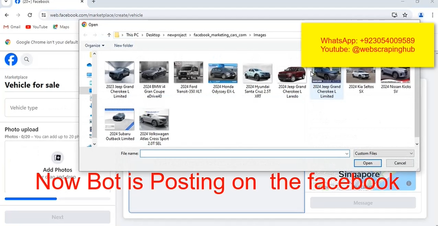Image resolution: width=438 pixels, height=226 pixels.
Task: Click Desktop in the breadcrumb path
Action: pyautogui.click(x=152, y=35)
